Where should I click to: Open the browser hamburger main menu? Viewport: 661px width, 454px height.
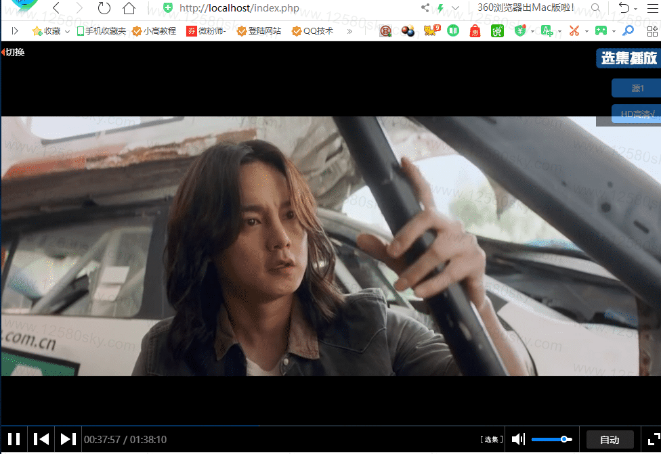(652, 8)
